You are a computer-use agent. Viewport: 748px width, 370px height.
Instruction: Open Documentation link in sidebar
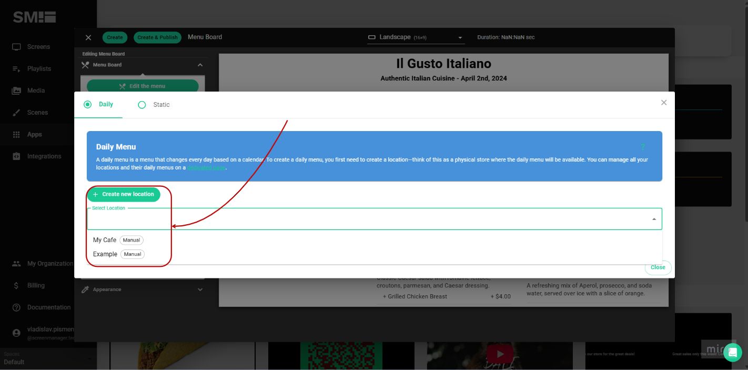tap(48, 307)
